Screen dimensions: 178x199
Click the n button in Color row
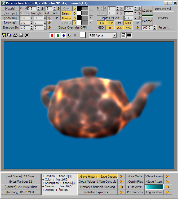pyautogui.click(x=90, y=8)
